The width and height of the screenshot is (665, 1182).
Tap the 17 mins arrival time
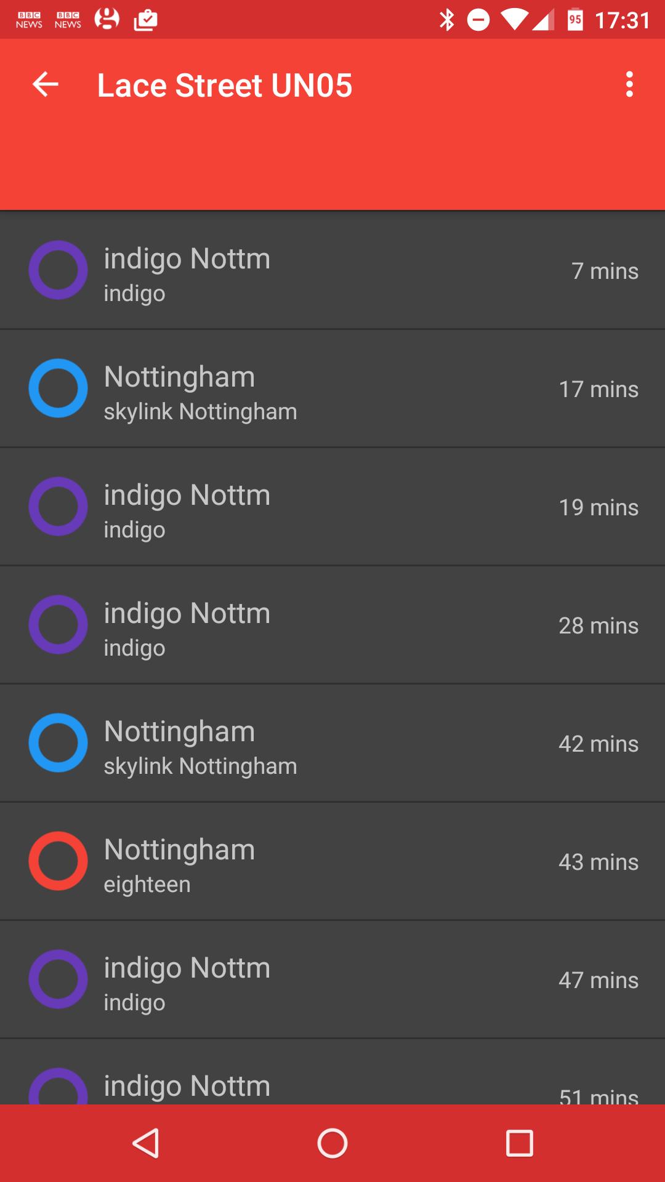(x=598, y=389)
